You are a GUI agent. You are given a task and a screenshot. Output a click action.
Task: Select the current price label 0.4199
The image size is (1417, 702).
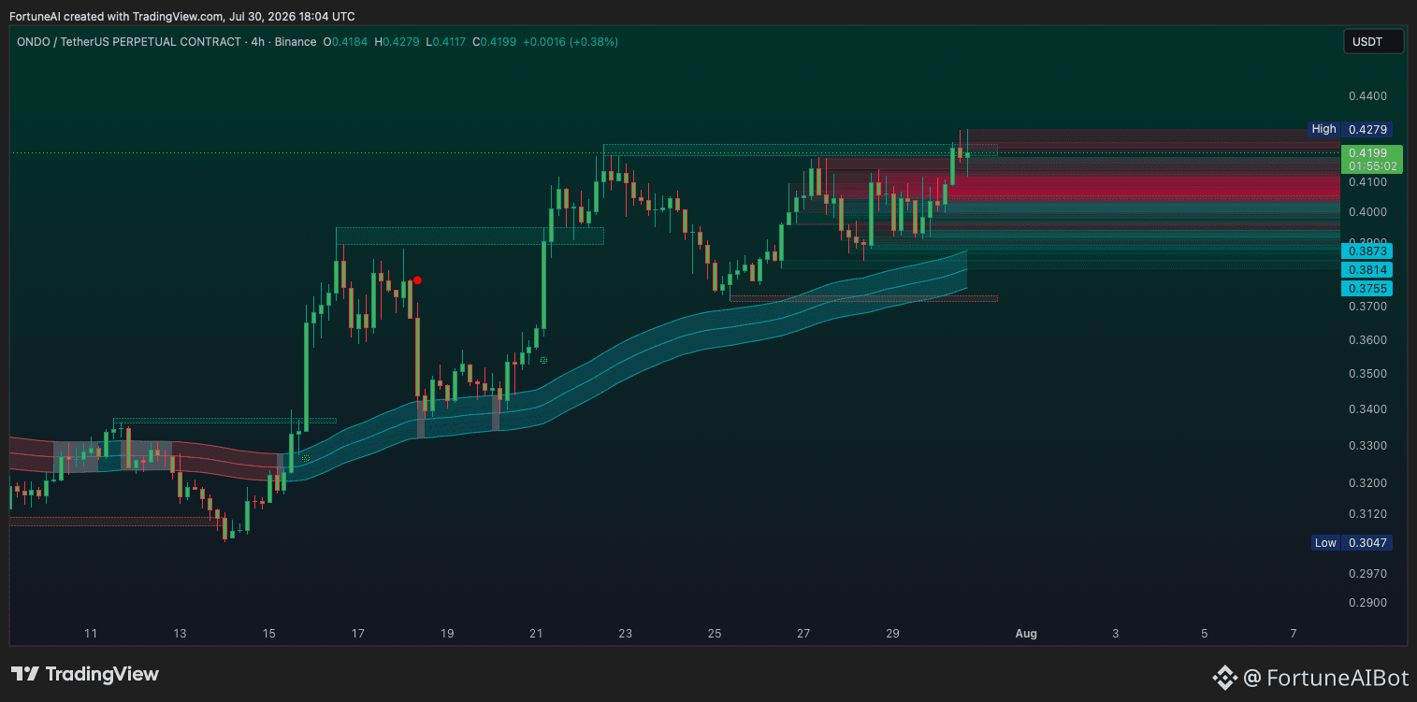tap(1372, 159)
